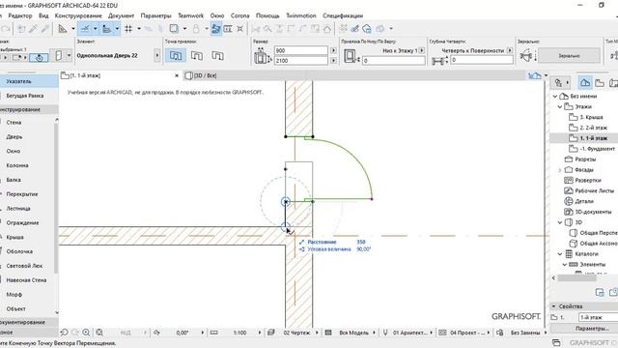618x348 pixels.
Task: Close the 1. 1-й этаж tab
Action: pyautogui.click(x=177, y=75)
